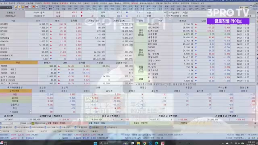The width and height of the screenshot is (258, 145).
Task: Open the SPECIAL menu
Action: coord(126,3)
